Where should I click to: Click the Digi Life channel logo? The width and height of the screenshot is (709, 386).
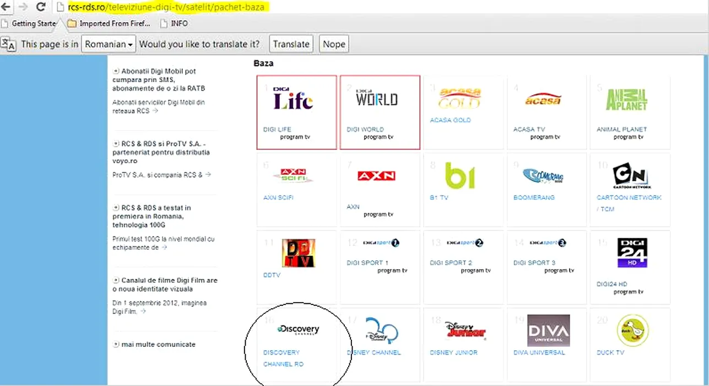pyautogui.click(x=293, y=98)
